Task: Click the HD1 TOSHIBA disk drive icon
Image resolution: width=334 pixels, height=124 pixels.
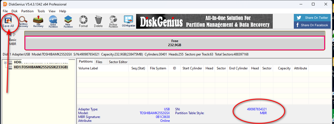Action: (10, 67)
